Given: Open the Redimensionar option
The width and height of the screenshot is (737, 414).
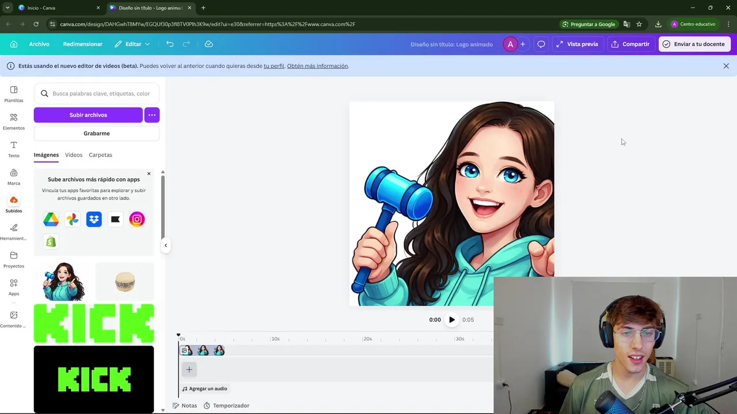Looking at the screenshot, I should pyautogui.click(x=83, y=44).
